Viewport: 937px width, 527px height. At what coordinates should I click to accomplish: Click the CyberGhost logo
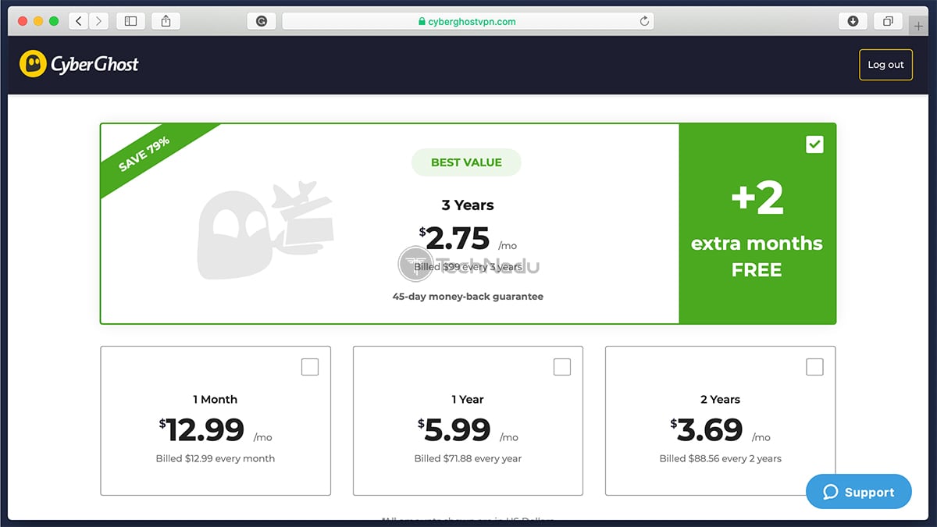[79, 64]
